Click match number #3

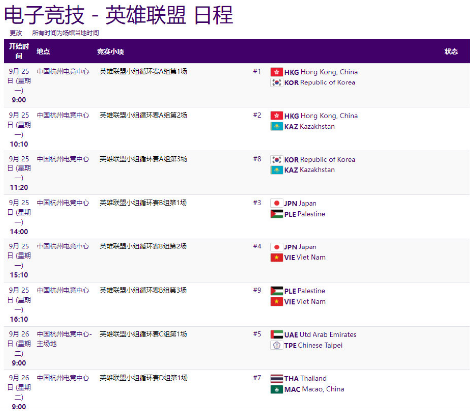257,203
